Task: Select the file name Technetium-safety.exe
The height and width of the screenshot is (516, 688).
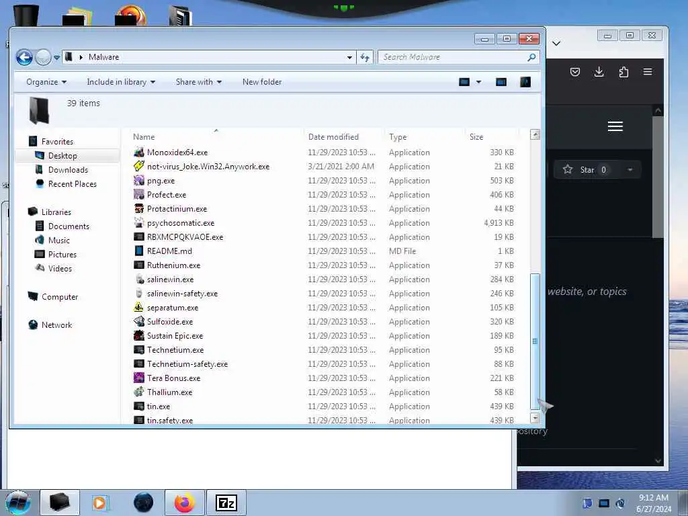Action: point(187,364)
